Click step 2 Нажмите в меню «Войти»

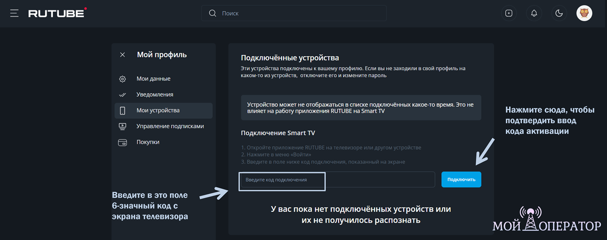[276, 155]
